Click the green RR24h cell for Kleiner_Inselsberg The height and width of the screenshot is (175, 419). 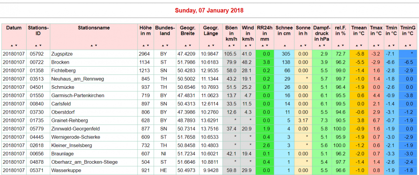coord(264,145)
